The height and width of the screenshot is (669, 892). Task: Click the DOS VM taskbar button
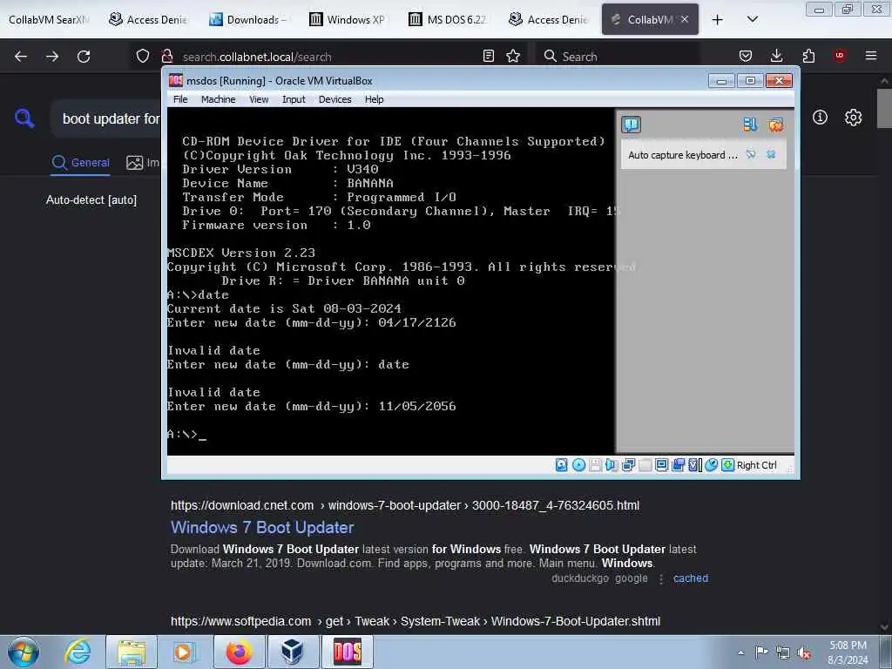(347, 652)
